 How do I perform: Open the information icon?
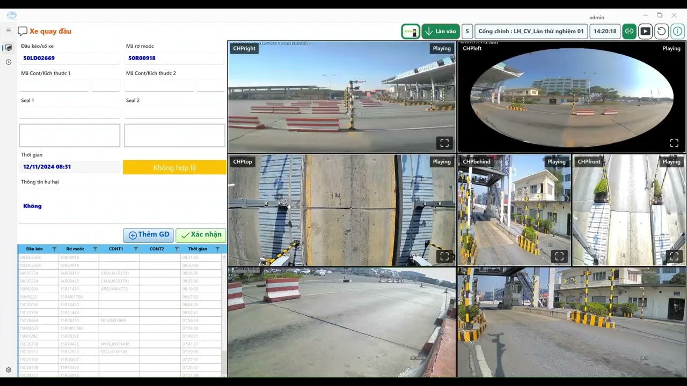(678, 32)
